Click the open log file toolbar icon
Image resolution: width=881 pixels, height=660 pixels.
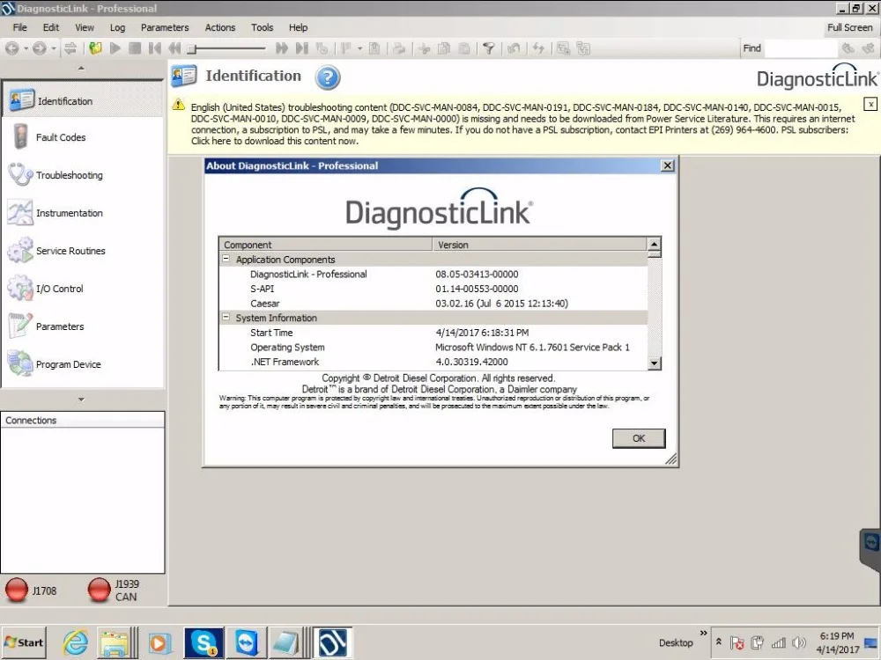(x=95, y=48)
